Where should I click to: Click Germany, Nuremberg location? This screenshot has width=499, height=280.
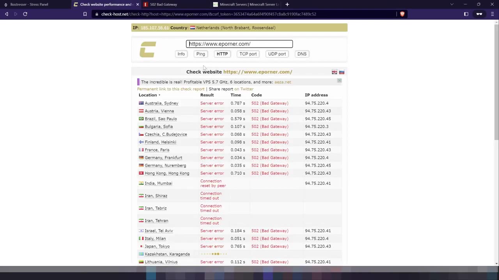tap(165, 165)
